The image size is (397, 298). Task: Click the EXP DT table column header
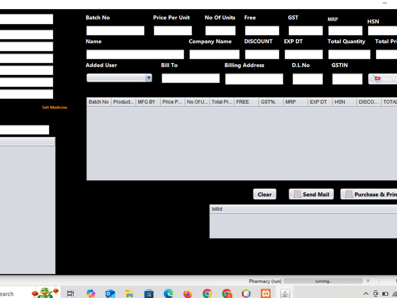coord(320,102)
